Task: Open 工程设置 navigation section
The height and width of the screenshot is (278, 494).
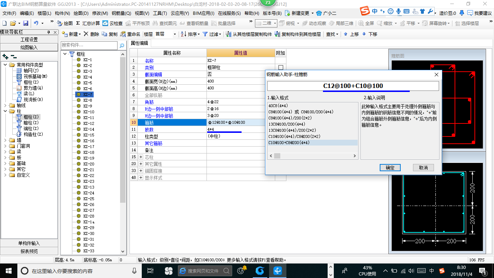Action: click(x=29, y=39)
